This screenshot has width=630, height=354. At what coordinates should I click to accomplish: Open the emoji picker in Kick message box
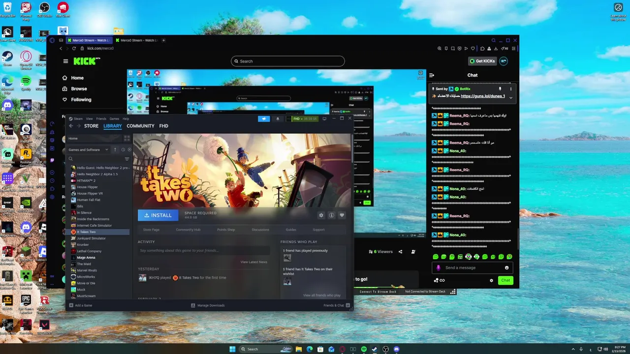pos(507,267)
